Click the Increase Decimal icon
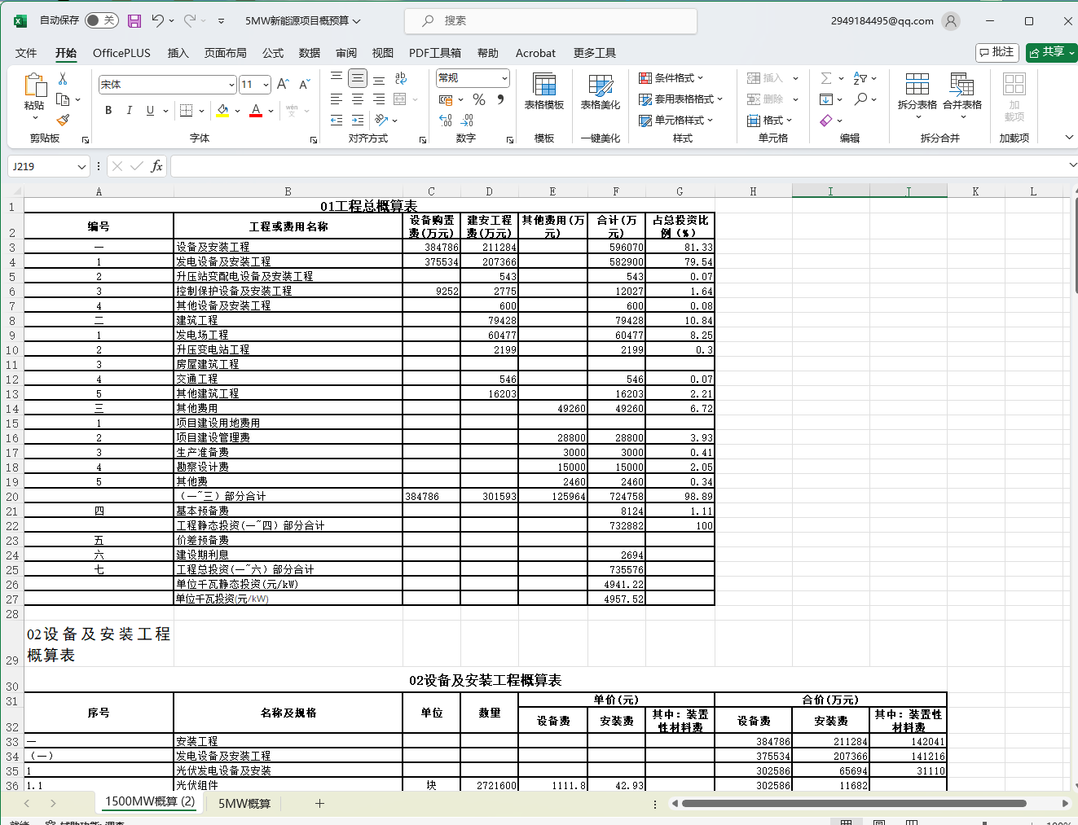 445,121
